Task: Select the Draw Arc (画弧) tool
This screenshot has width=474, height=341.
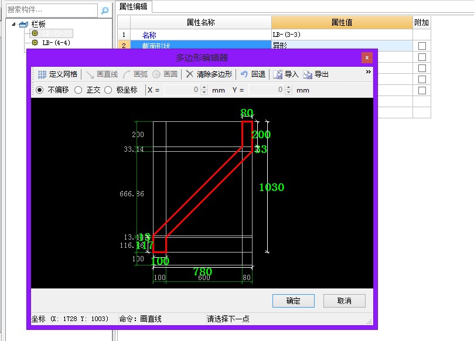Action: [135, 74]
